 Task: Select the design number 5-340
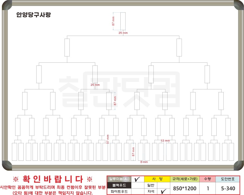click(228, 188)
